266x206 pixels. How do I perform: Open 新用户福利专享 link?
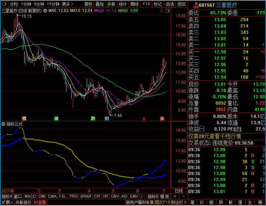click(140, 202)
